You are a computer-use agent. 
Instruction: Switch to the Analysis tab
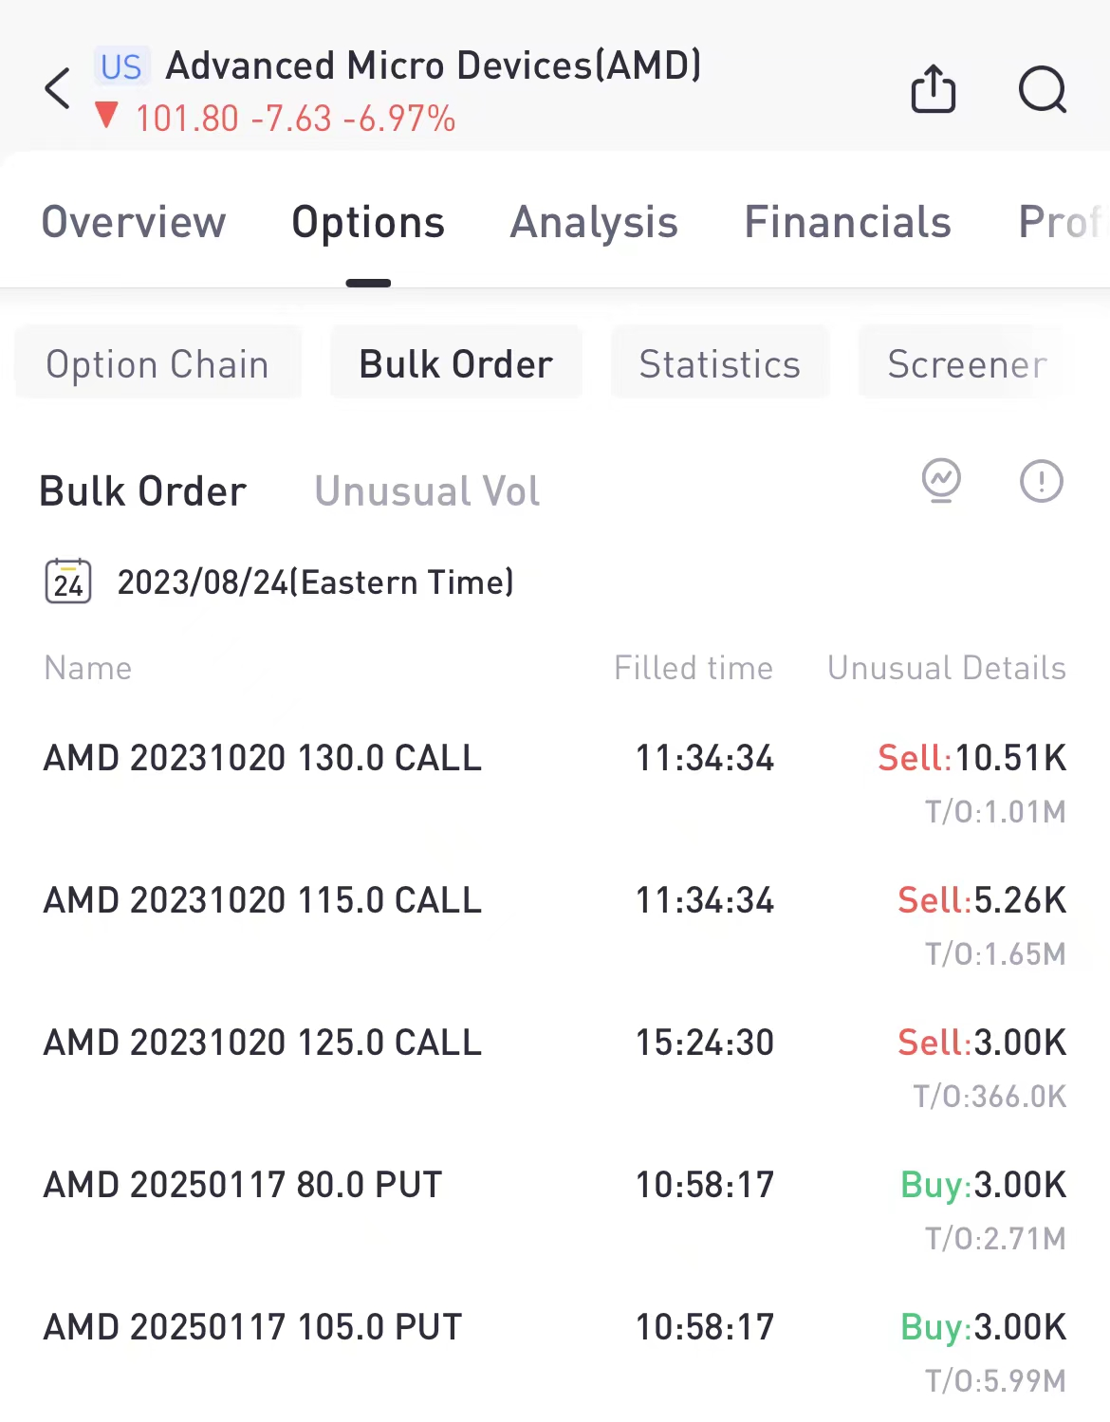(594, 222)
